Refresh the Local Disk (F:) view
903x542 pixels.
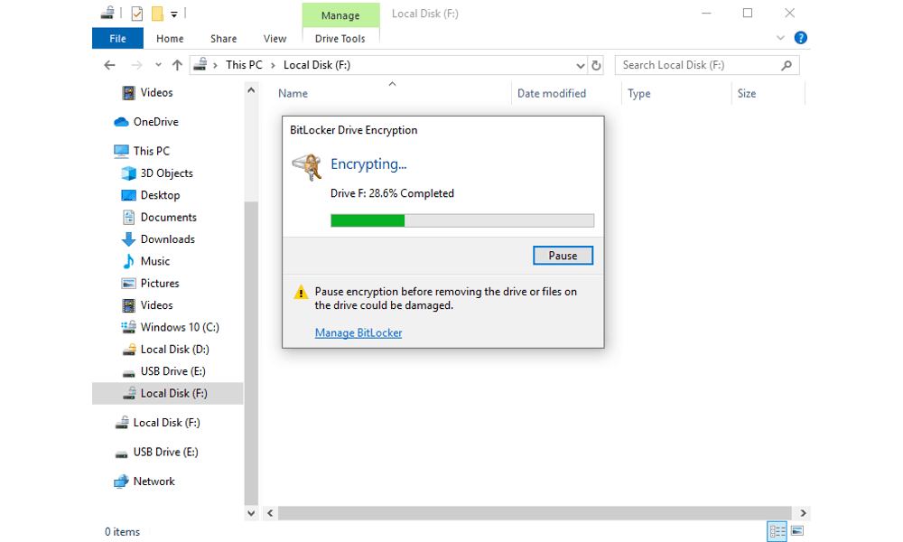pyautogui.click(x=596, y=66)
